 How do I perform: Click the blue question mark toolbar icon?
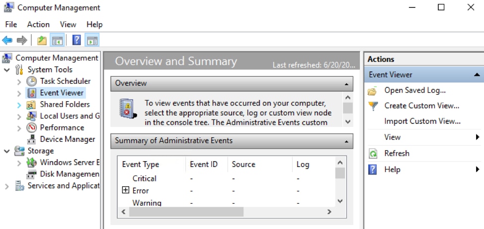click(77, 40)
